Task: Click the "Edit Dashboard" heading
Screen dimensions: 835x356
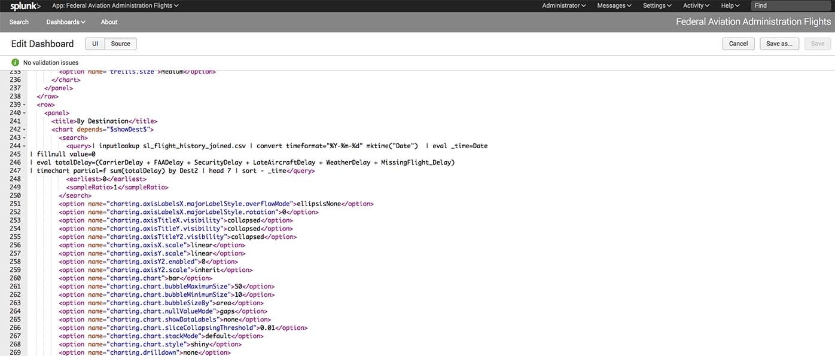Action: point(42,44)
